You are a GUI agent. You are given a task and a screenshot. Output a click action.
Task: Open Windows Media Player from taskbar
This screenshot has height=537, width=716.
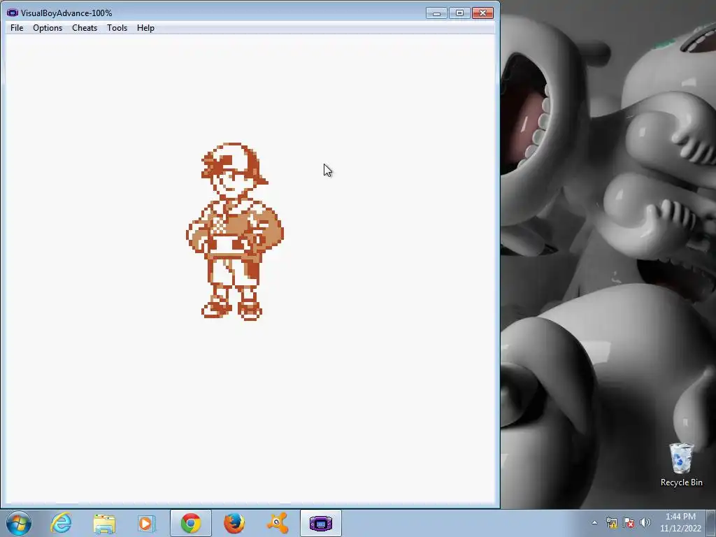pyautogui.click(x=147, y=523)
